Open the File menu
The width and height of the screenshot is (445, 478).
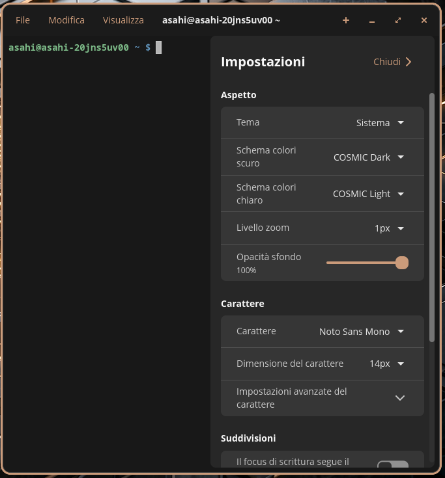tap(23, 20)
